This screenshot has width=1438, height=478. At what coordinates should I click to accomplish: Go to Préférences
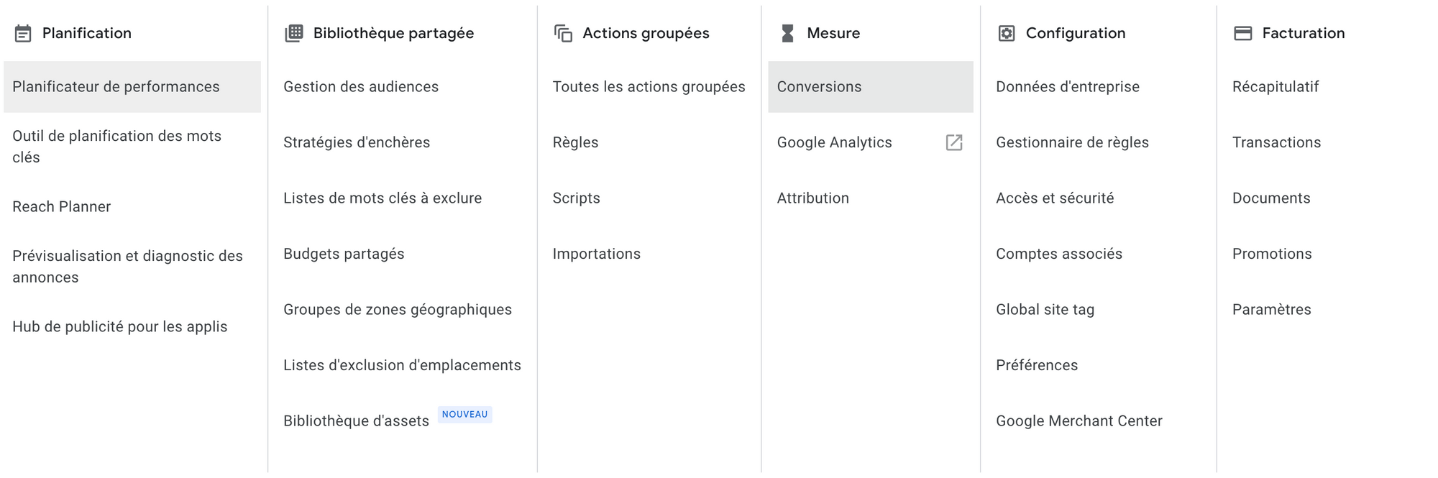[1037, 365]
